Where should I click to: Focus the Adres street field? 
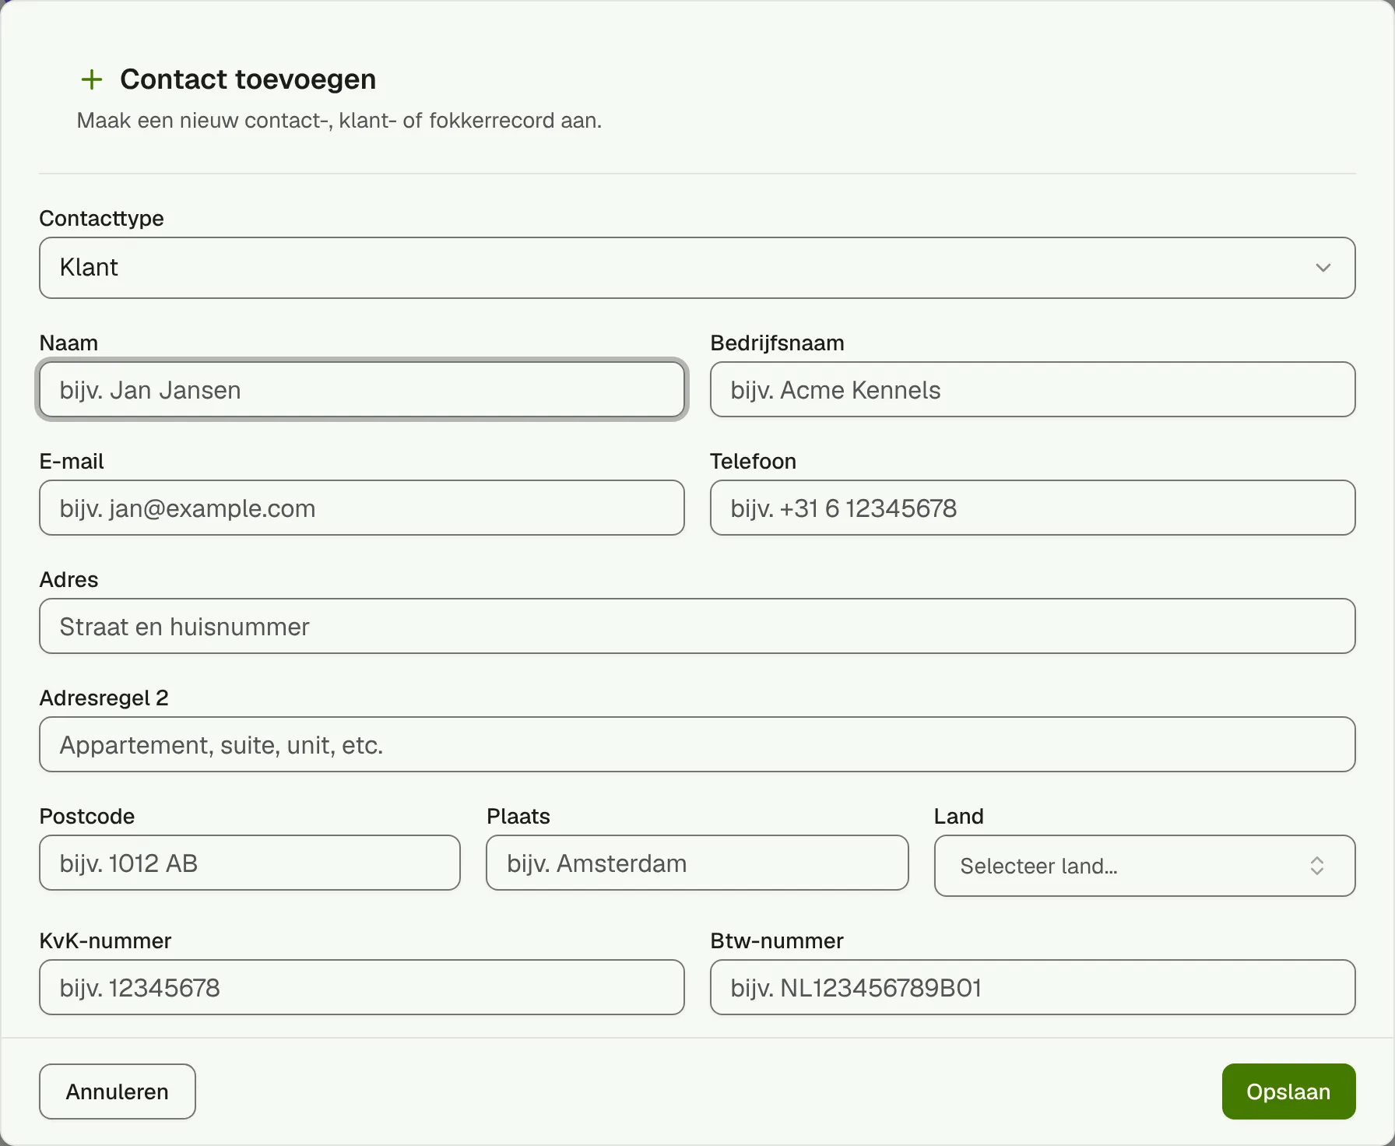(697, 626)
